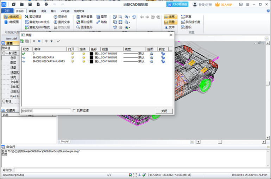271x179 pixels.
Task: Toggle visibility bulb for layer 0
Action: pos(73,54)
